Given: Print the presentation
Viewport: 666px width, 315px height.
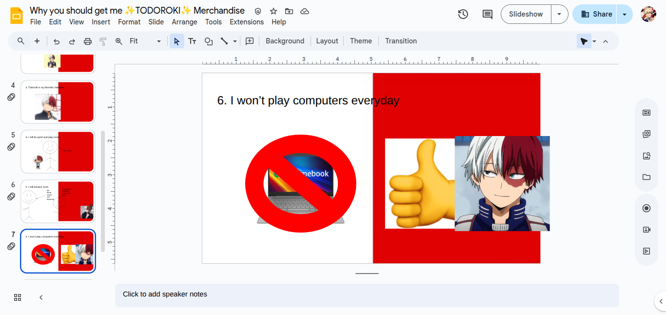Looking at the screenshot, I should (88, 41).
